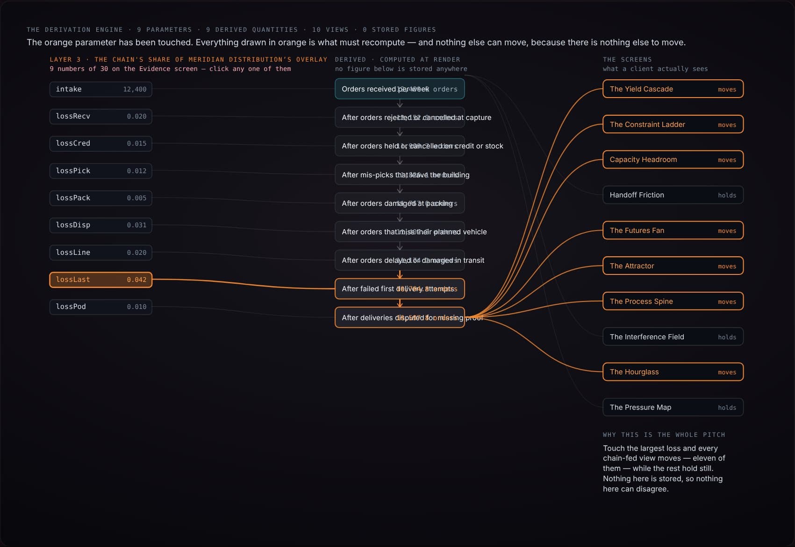Open the Capacity Headroom screen
This screenshot has width=795, height=547.
[673, 160]
